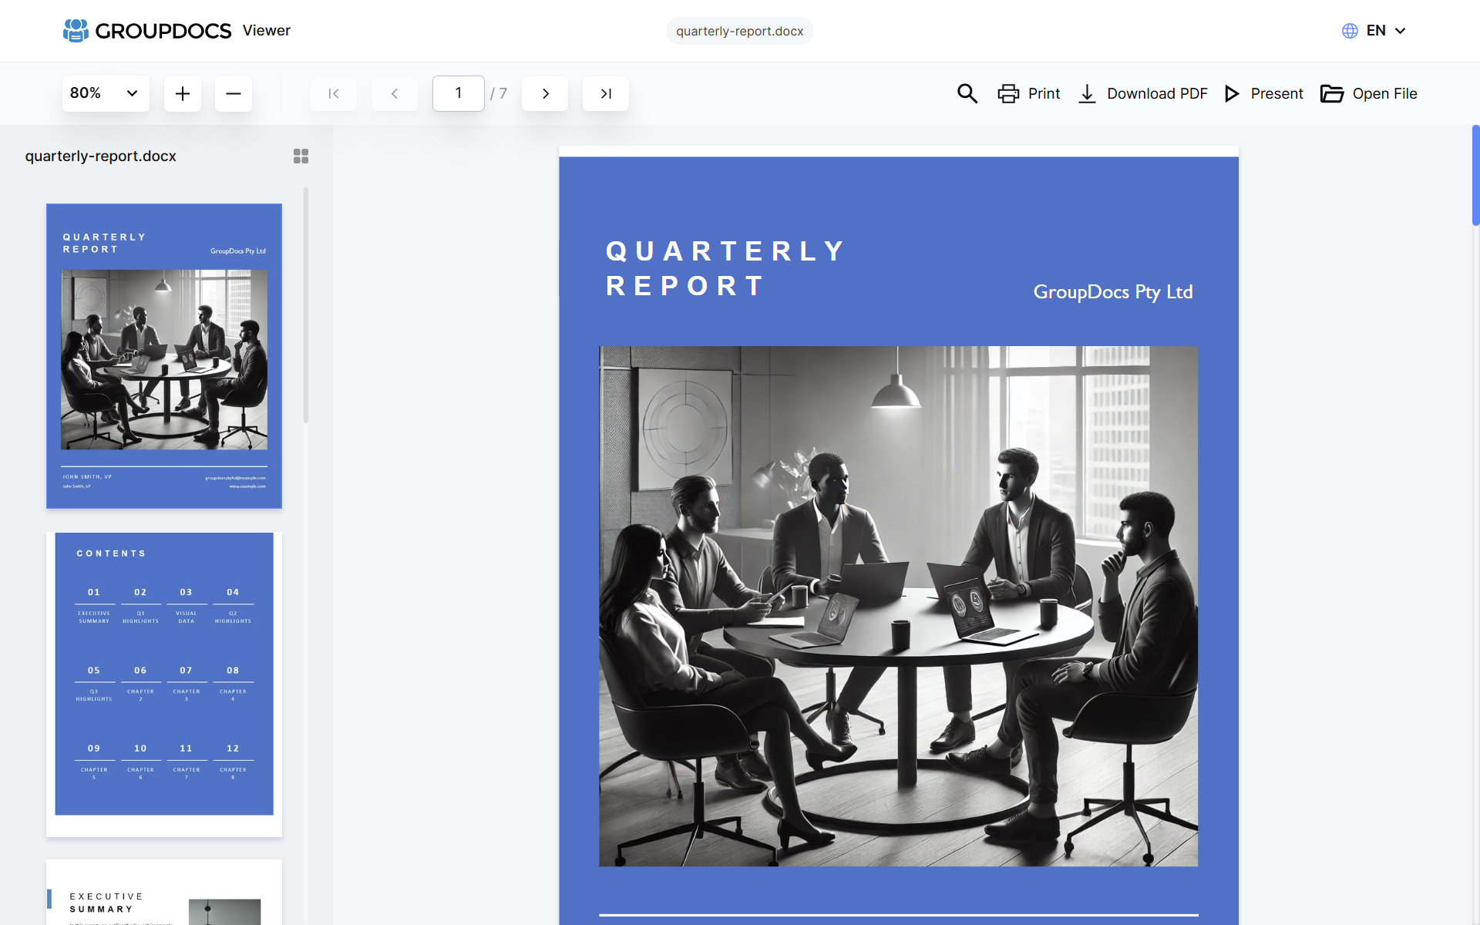This screenshot has height=925, width=1480.
Task: Click the thumbnail panel scrollbar
Action: click(306, 305)
